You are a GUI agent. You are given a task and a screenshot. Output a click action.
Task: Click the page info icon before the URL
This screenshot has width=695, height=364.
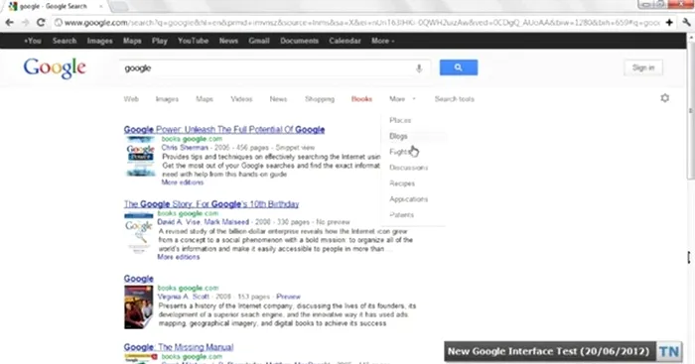point(58,22)
